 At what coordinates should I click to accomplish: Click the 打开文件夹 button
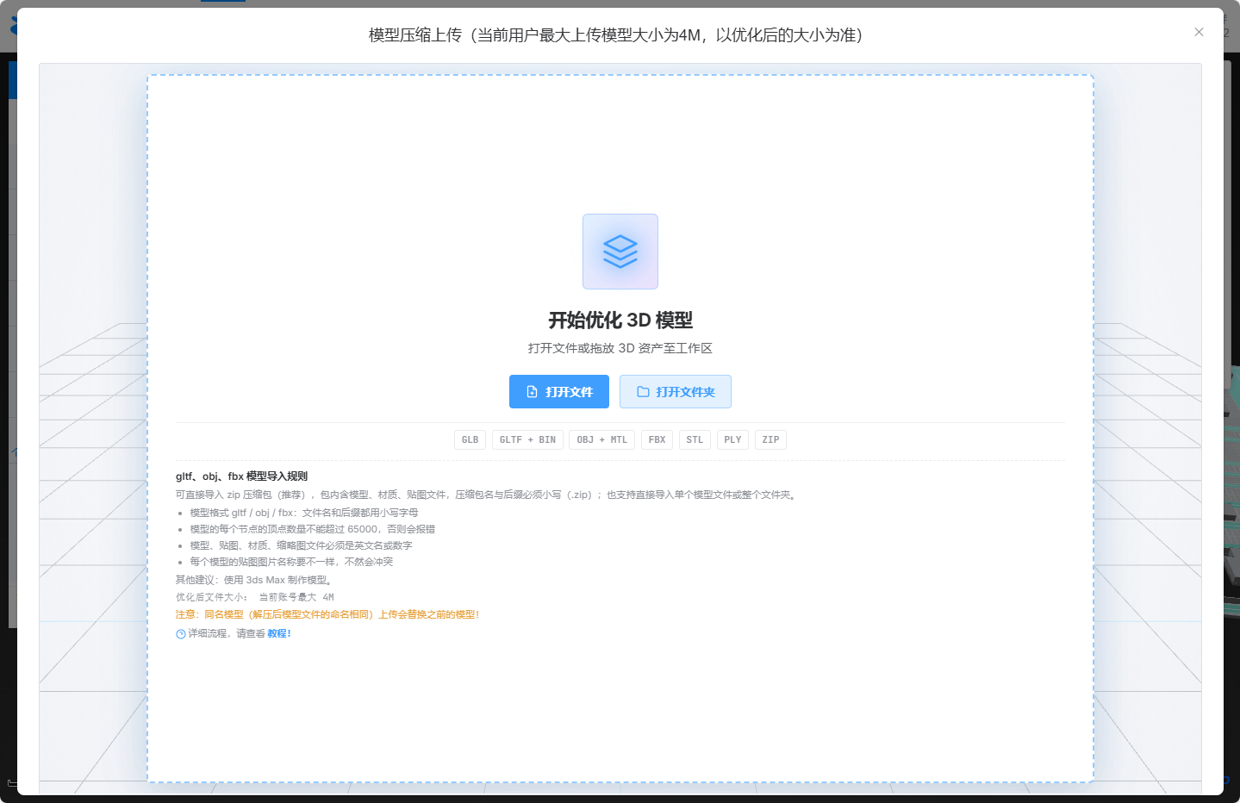tap(676, 392)
